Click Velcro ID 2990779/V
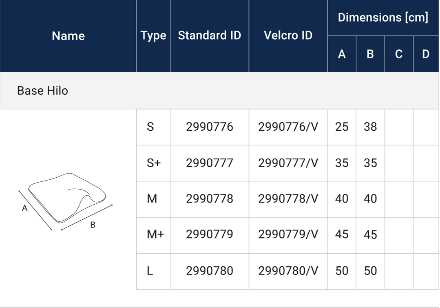The height and width of the screenshot is (308, 440). [x=288, y=235]
